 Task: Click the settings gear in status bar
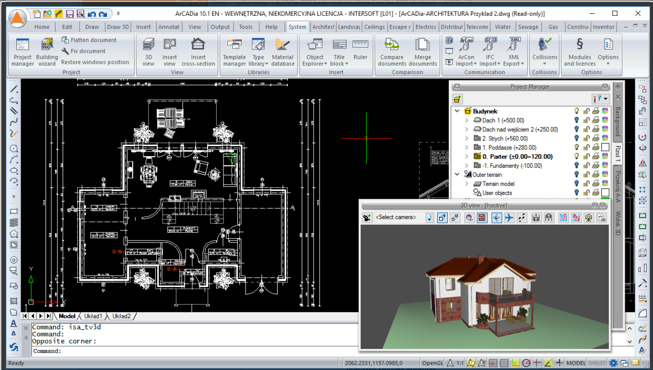[613, 363]
